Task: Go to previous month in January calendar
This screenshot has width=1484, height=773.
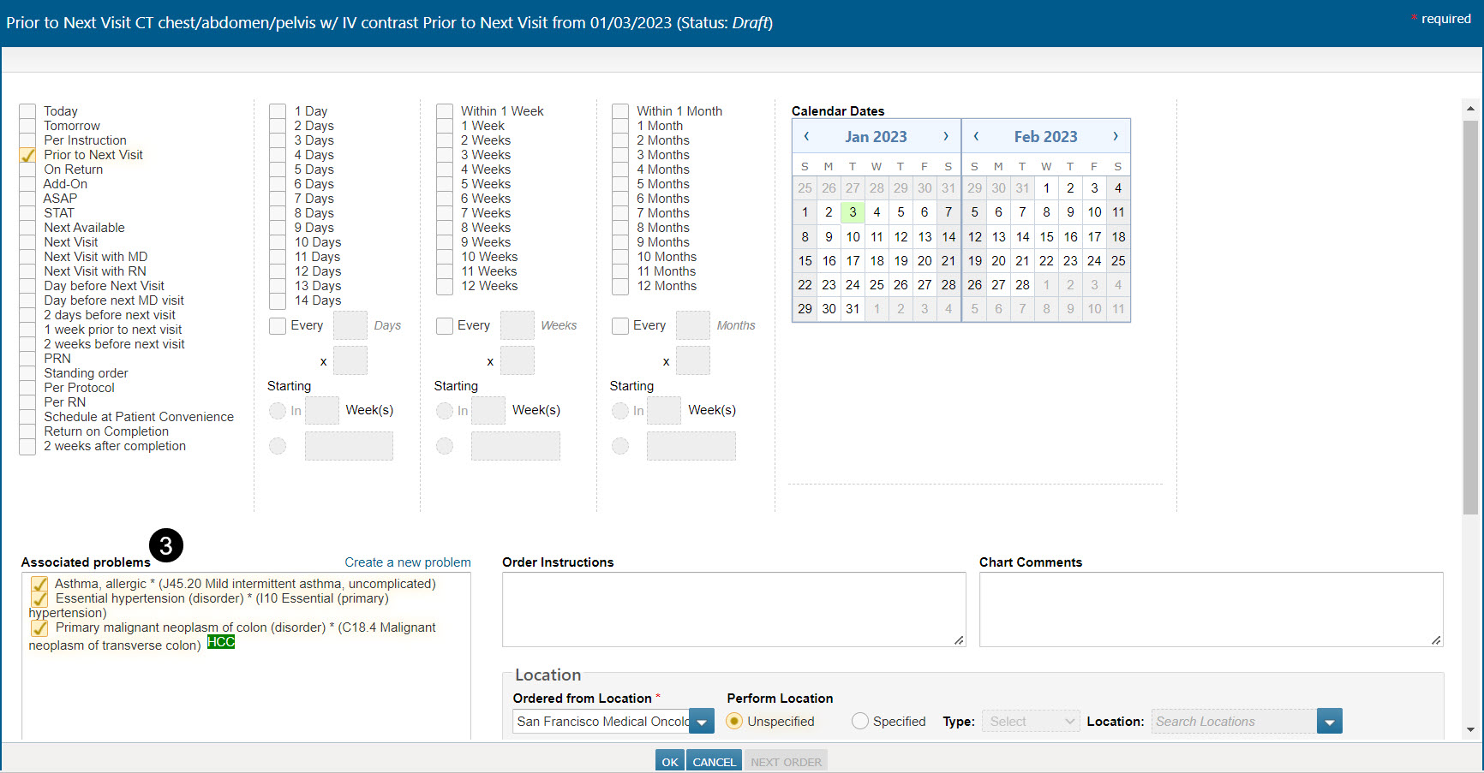Action: click(x=806, y=136)
